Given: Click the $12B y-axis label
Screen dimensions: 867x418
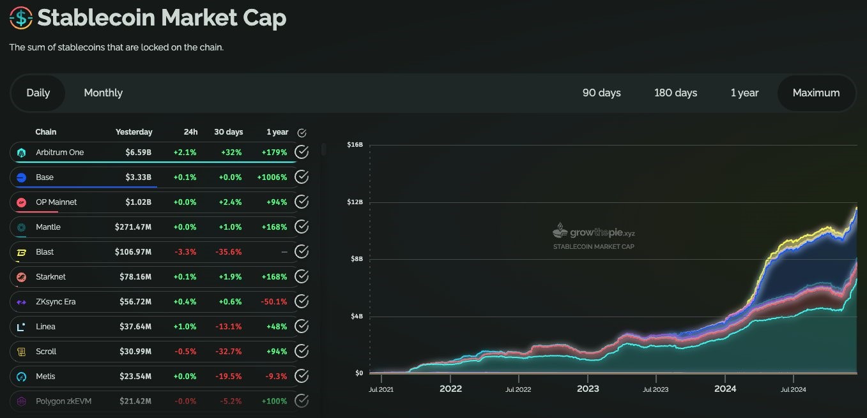Looking at the screenshot, I should pyautogui.click(x=355, y=202).
